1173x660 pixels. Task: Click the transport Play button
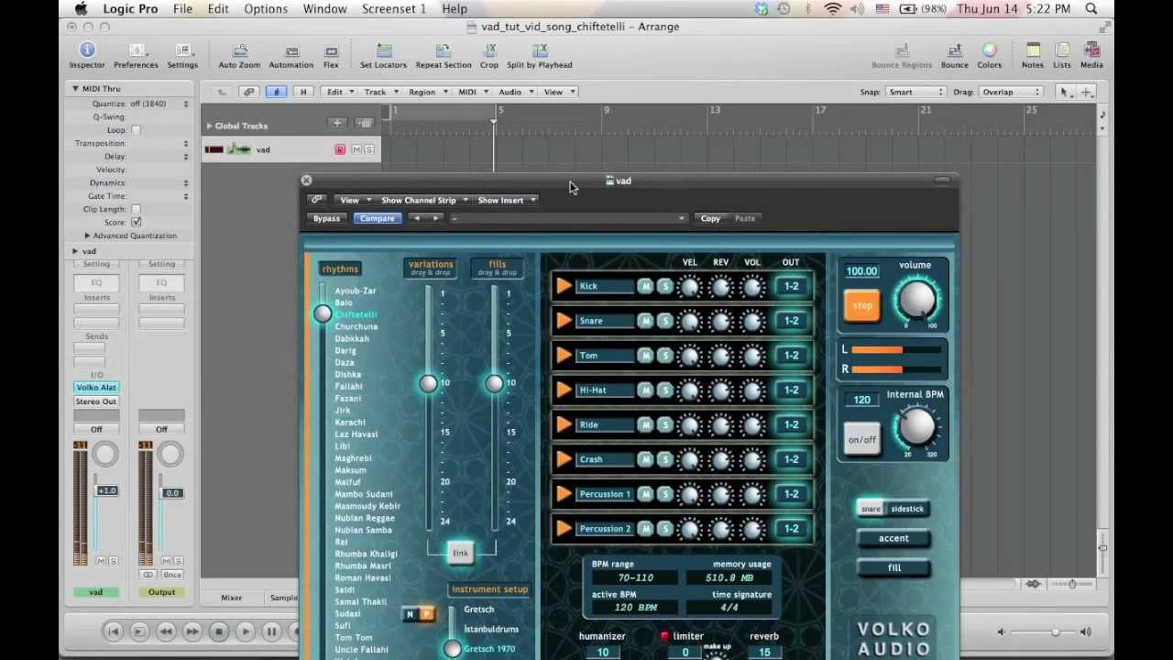[245, 631]
